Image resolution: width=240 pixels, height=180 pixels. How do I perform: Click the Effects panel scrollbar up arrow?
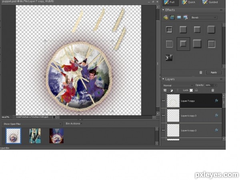224,25
